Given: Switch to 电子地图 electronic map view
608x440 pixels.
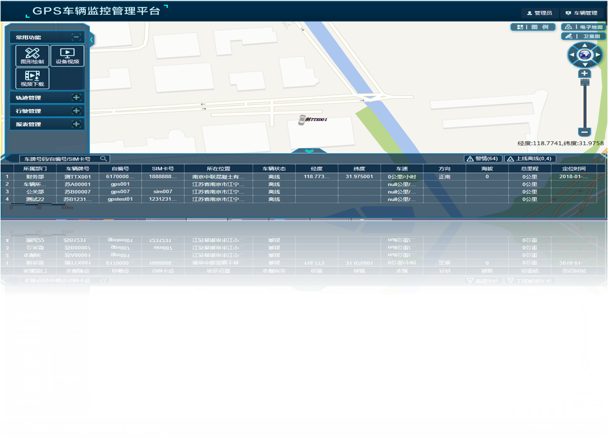Looking at the screenshot, I should tap(583, 27).
